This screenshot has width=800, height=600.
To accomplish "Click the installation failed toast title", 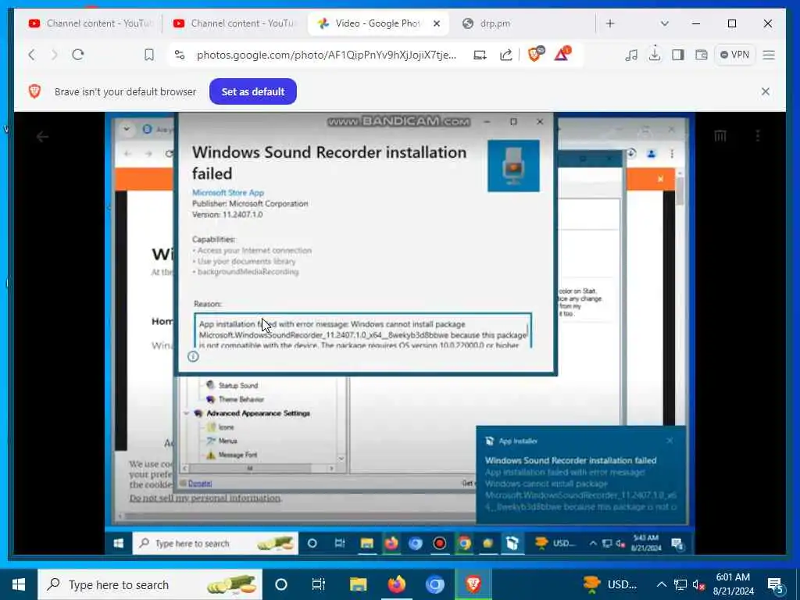I will click(570, 460).
